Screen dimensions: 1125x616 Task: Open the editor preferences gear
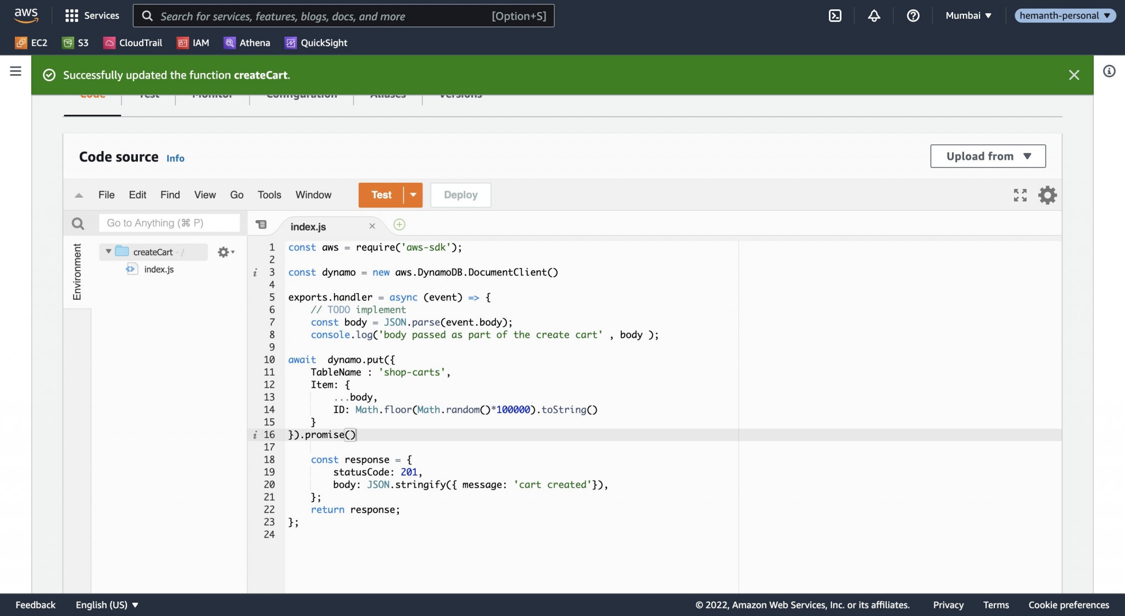[1047, 195]
